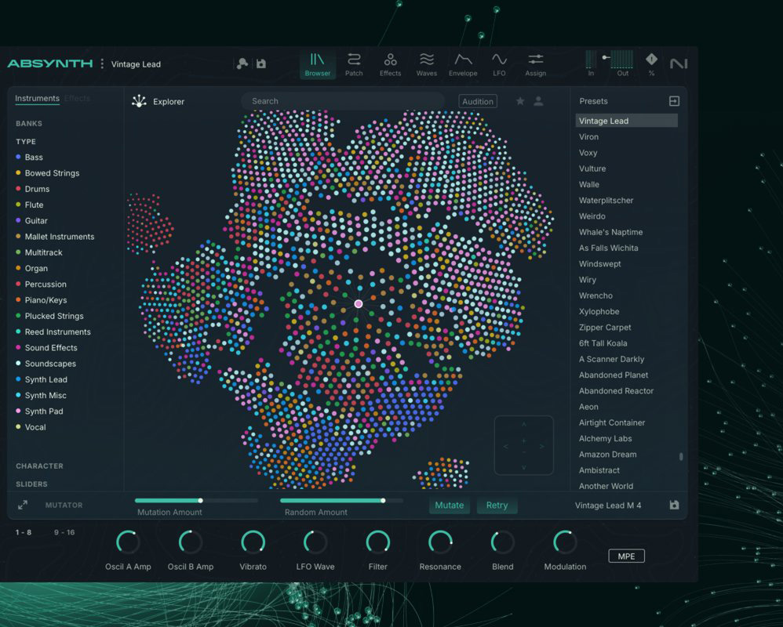Click the user presets filter icon
Viewport: 783px width, 627px height.
(538, 101)
